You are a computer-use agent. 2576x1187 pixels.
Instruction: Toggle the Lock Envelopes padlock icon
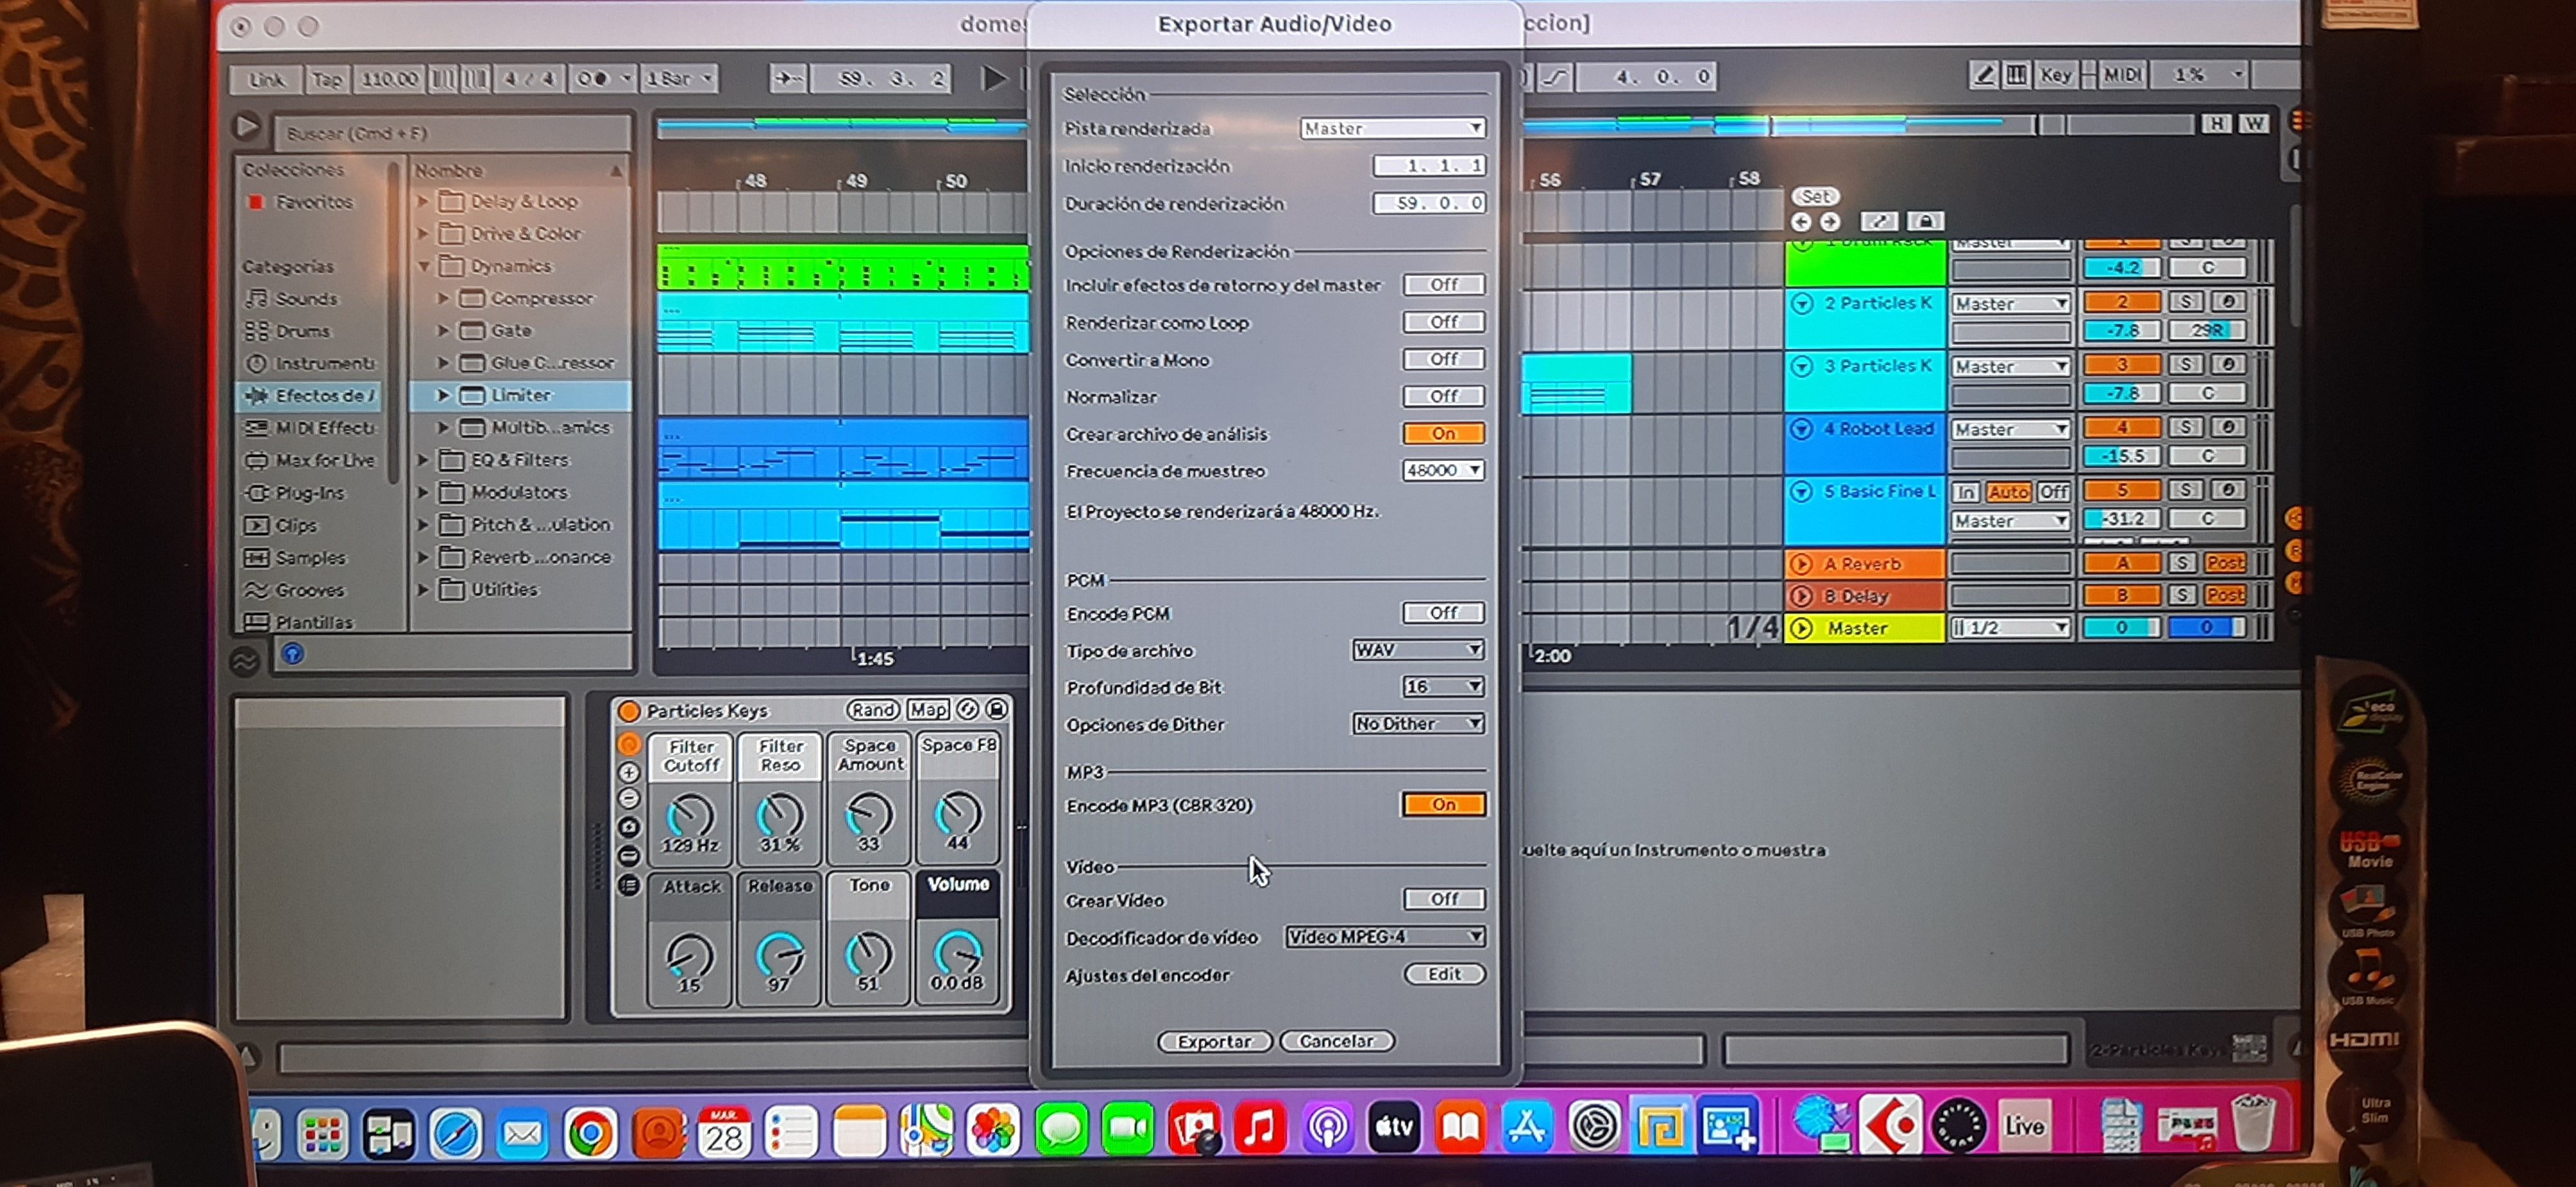point(1925,221)
